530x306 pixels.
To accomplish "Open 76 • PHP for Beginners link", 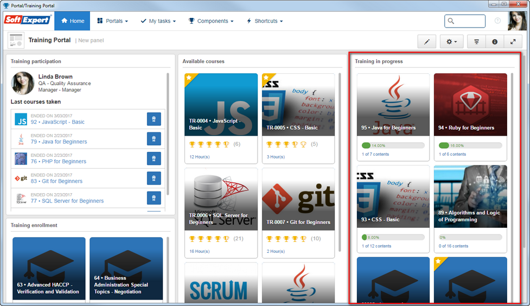I will click(x=59, y=161).
